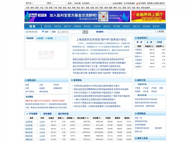
Task: Open the 可转债 yield ranking tab
Action: (159, 42)
